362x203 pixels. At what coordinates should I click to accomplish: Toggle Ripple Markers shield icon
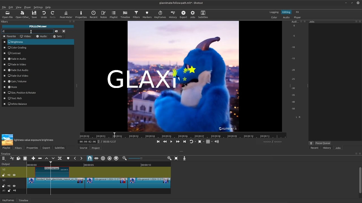coord(116,158)
